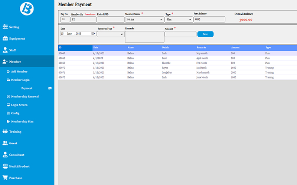Open HealthProduct menu item
Screen dimensions: 297x185
pos(27,166)
